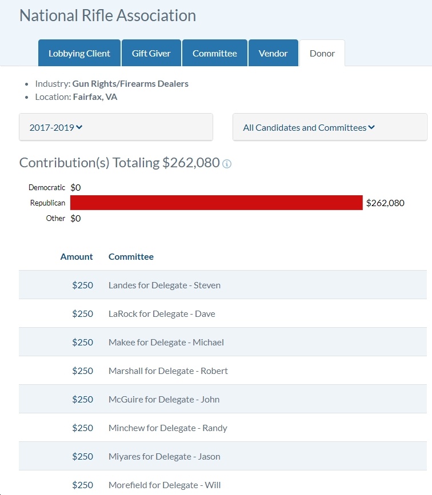The height and width of the screenshot is (495, 432).
Task: Sort by the Committee column header
Action: (131, 257)
